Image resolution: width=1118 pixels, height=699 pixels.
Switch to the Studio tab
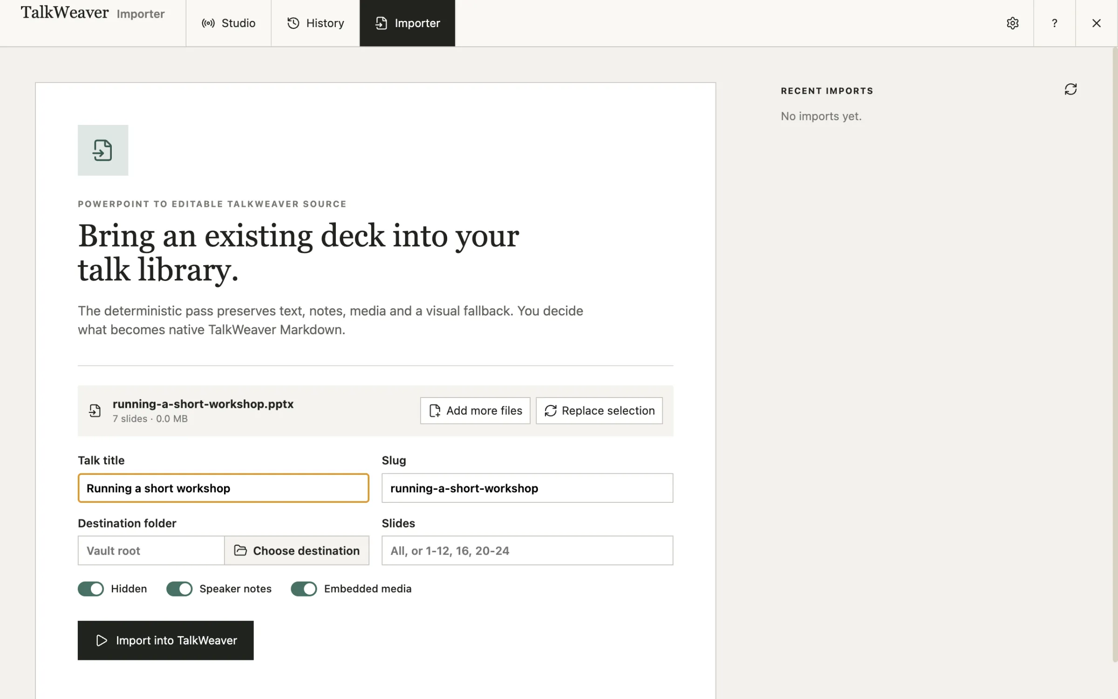[x=228, y=23]
